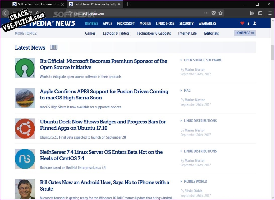Click the NethServer logo thumbnail
This screenshot has height=200, width=275.
25,159
